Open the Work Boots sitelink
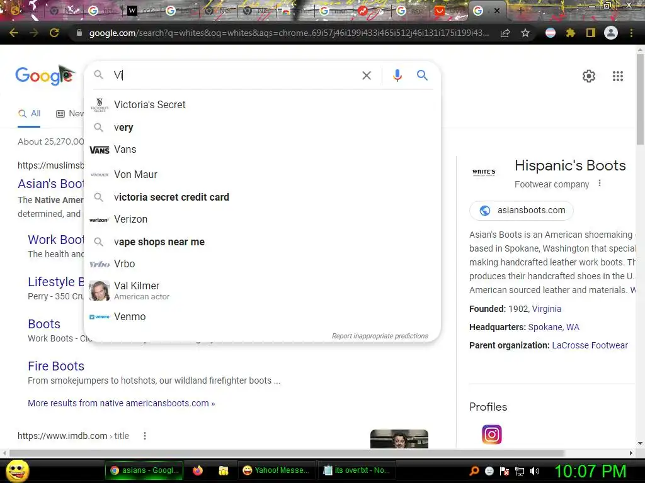This screenshot has height=483, width=645. coord(55,240)
